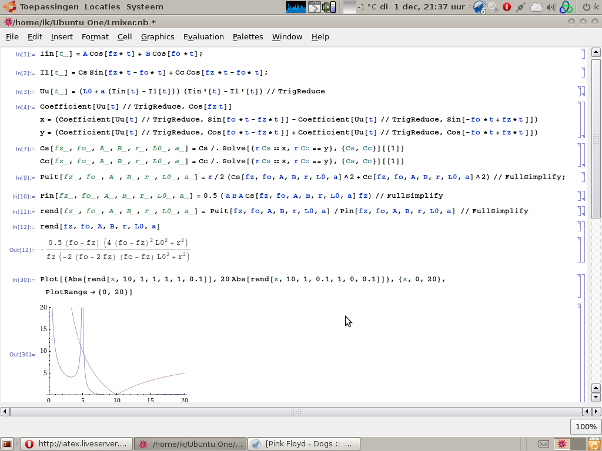Screen dimensions: 602x451
Task: Select the cell bracket of In[1]
Action: pos(583,54)
